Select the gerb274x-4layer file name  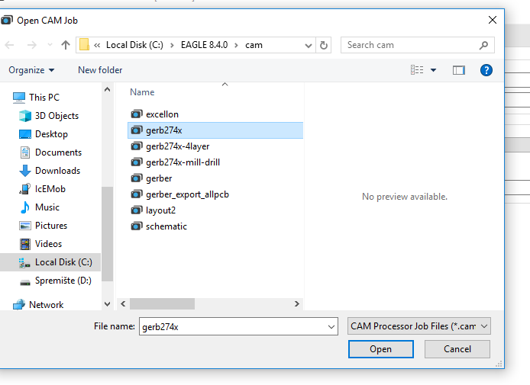tap(178, 146)
